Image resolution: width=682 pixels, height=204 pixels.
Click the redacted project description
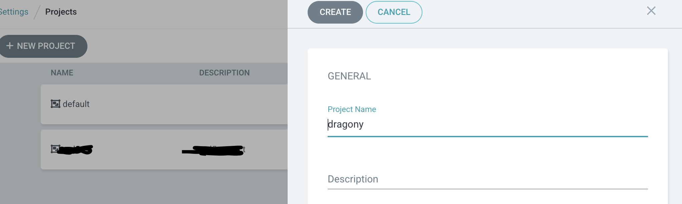[x=214, y=150]
